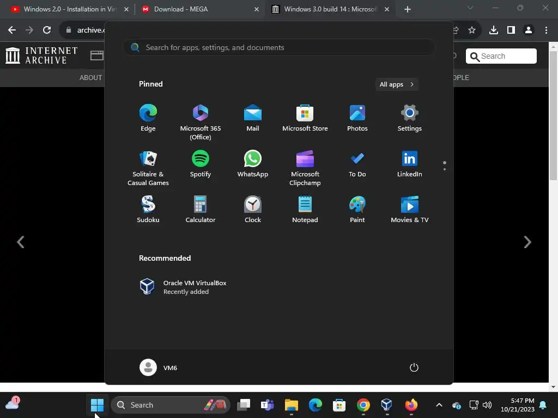
Task: Launch the Photos app
Action: pyautogui.click(x=357, y=118)
